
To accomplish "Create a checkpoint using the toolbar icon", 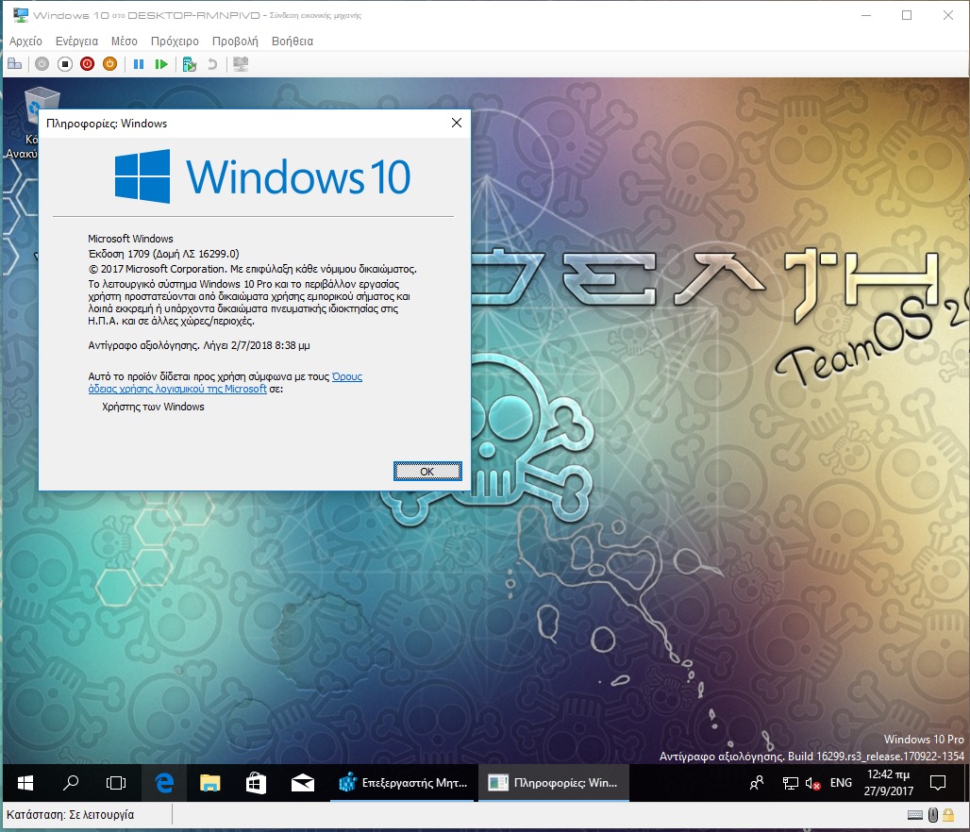I will [190, 64].
